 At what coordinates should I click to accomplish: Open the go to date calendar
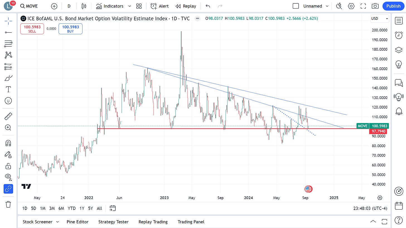pos(113,208)
